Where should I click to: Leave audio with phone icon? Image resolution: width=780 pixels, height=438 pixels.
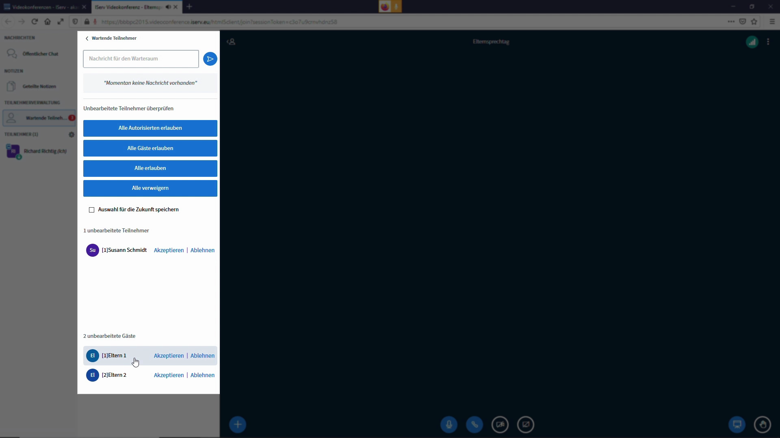(474, 425)
